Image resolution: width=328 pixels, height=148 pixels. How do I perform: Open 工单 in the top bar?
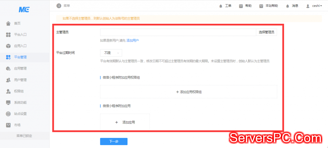click(x=228, y=6)
